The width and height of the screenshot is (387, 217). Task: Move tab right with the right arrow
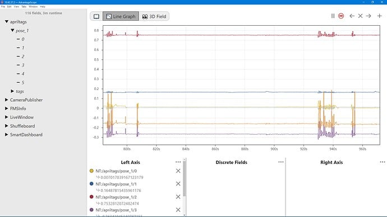[x=368, y=16]
